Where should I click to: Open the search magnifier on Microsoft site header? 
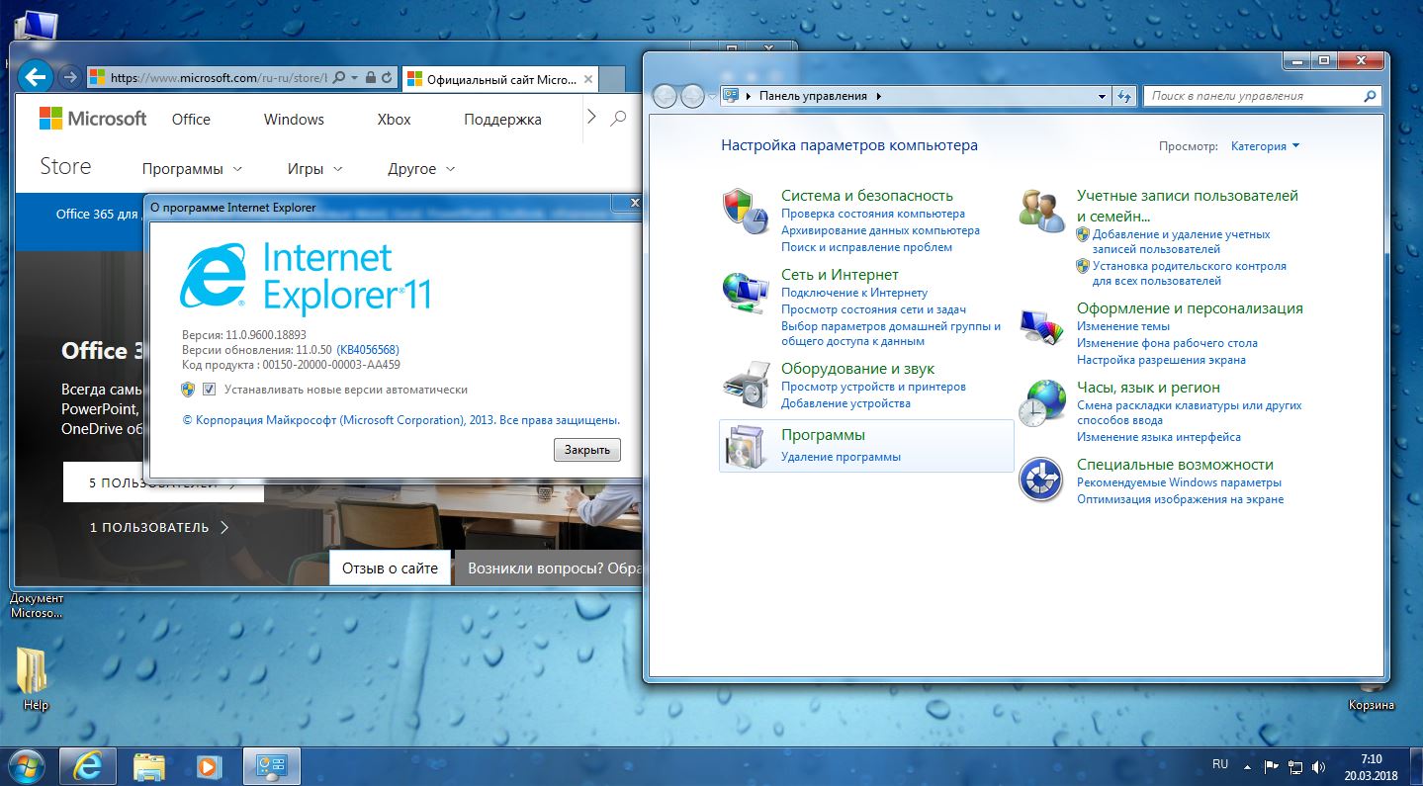[x=618, y=119]
